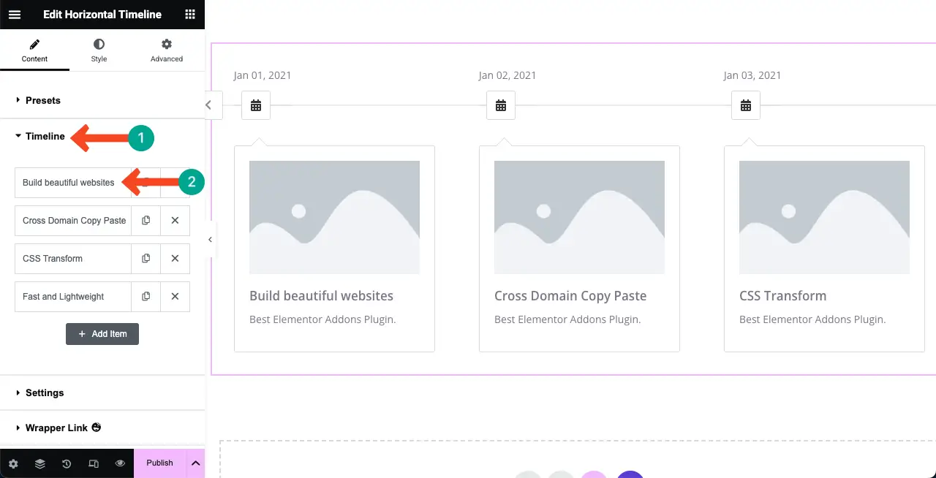Switch to the Advanced tab
The width and height of the screenshot is (936, 478).
click(167, 50)
